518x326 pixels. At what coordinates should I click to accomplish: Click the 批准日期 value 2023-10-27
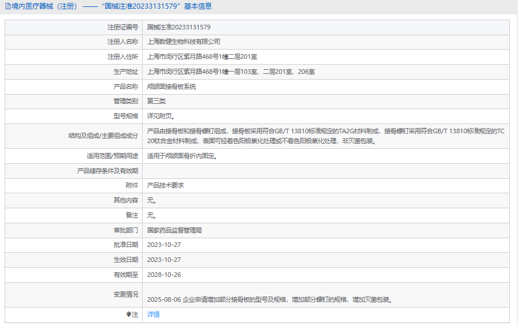click(164, 245)
